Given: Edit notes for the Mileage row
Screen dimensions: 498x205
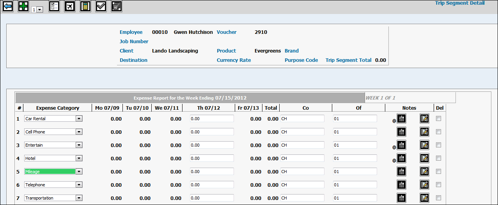Looking at the screenshot, I should (425, 172).
